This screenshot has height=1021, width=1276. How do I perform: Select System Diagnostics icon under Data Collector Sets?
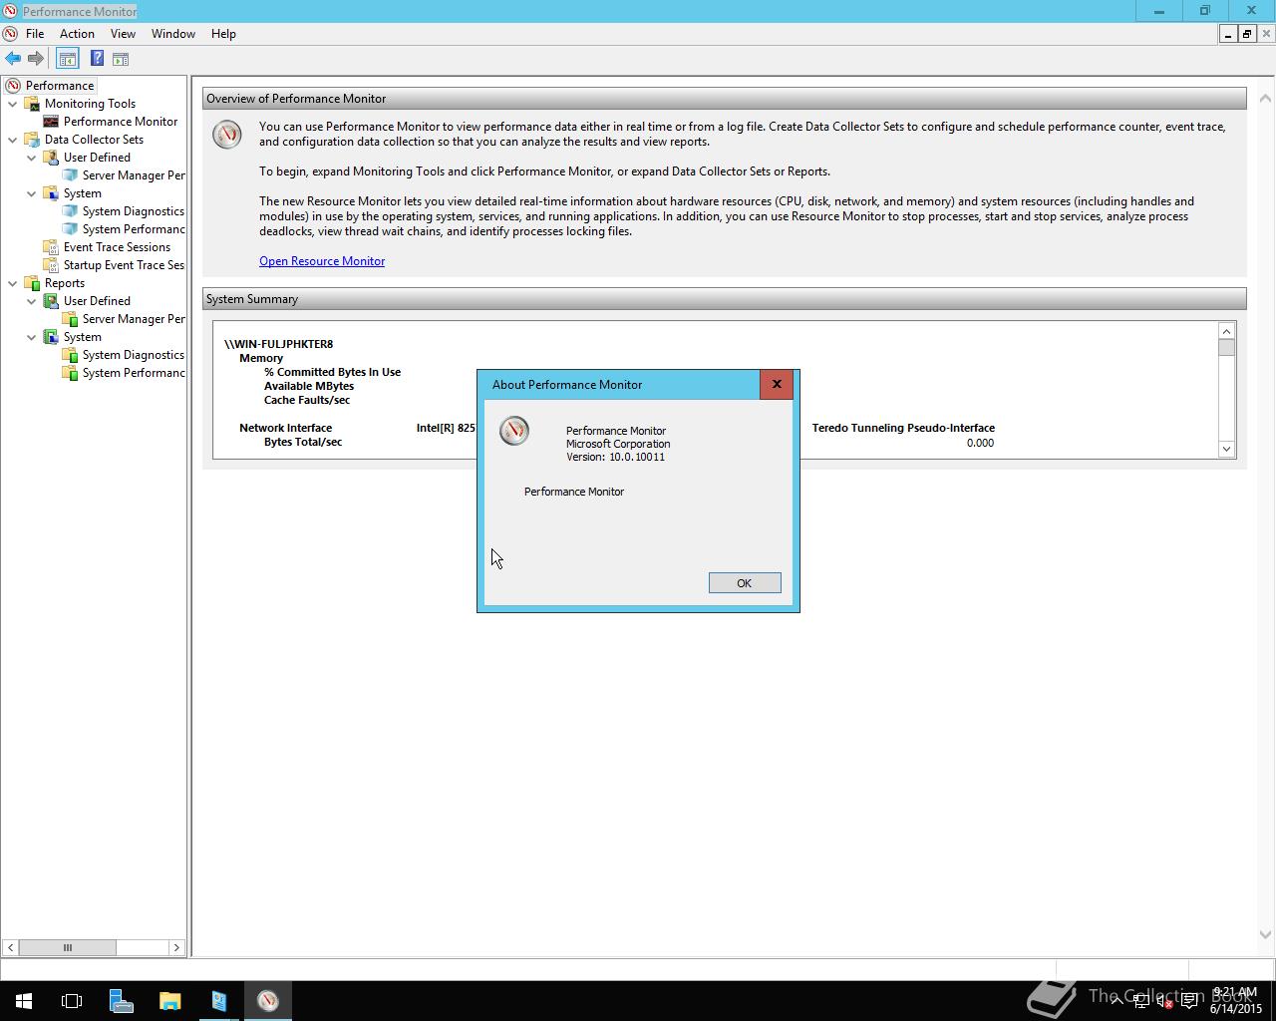coord(70,211)
